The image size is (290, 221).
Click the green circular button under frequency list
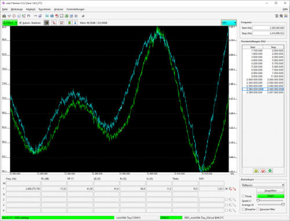pos(270,171)
